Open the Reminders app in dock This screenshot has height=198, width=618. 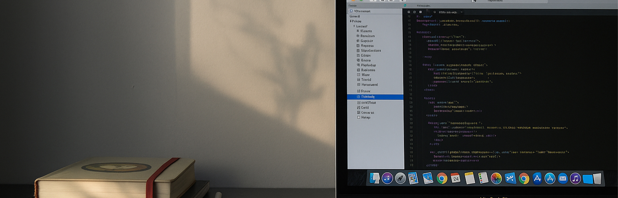click(483, 178)
